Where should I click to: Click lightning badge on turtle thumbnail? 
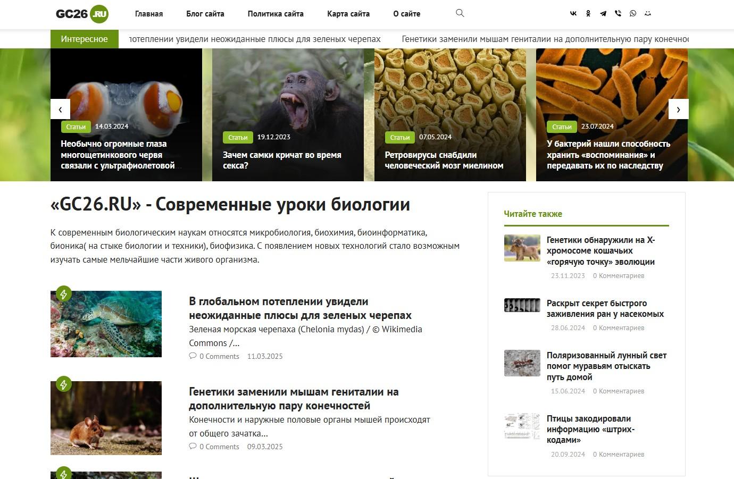point(64,293)
